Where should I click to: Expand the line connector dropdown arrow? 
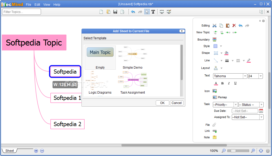(222, 61)
